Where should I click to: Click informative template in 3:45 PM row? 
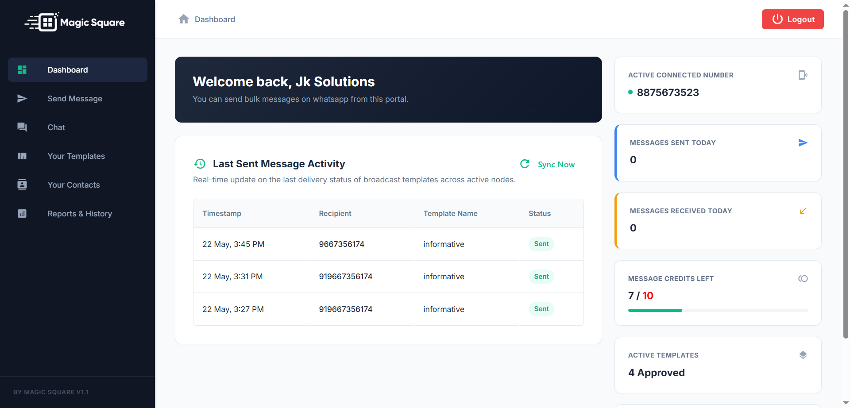coord(444,244)
